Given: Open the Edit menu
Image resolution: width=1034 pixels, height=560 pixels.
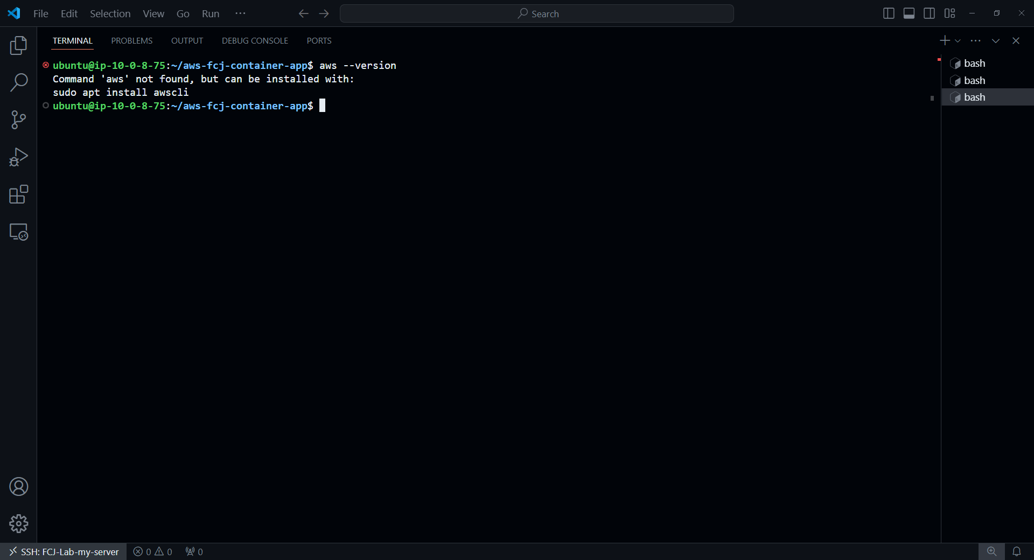Looking at the screenshot, I should (69, 13).
